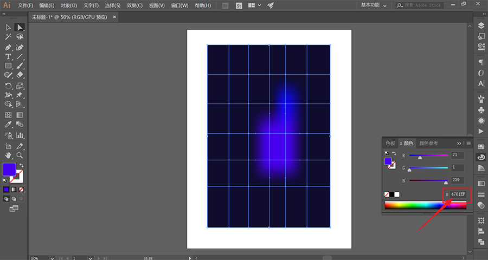Click the hex color field 4701EF
The height and width of the screenshot is (260, 488).
point(459,194)
